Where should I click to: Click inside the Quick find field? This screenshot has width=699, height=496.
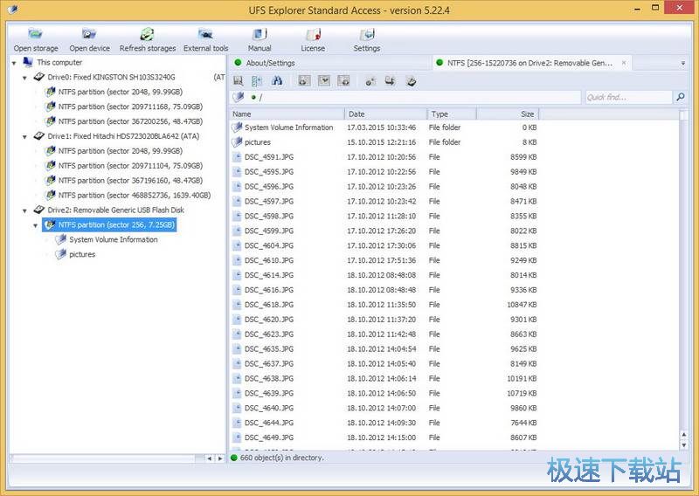click(625, 98)
